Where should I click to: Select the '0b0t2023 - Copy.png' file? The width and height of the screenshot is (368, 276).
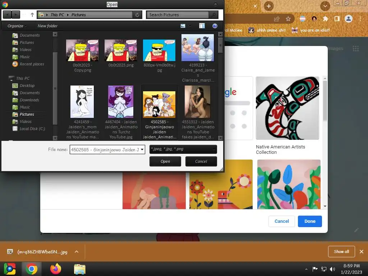(82, 56)
